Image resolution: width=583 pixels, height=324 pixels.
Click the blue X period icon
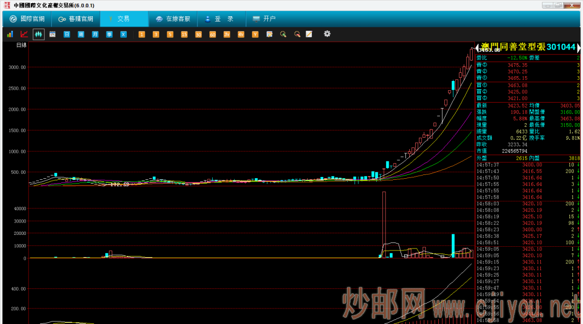coord(123,35)
